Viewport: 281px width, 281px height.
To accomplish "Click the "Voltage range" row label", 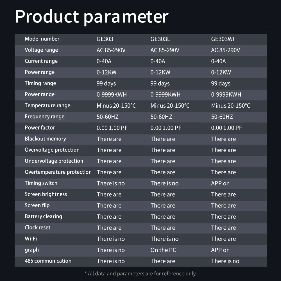I will 41,50.
